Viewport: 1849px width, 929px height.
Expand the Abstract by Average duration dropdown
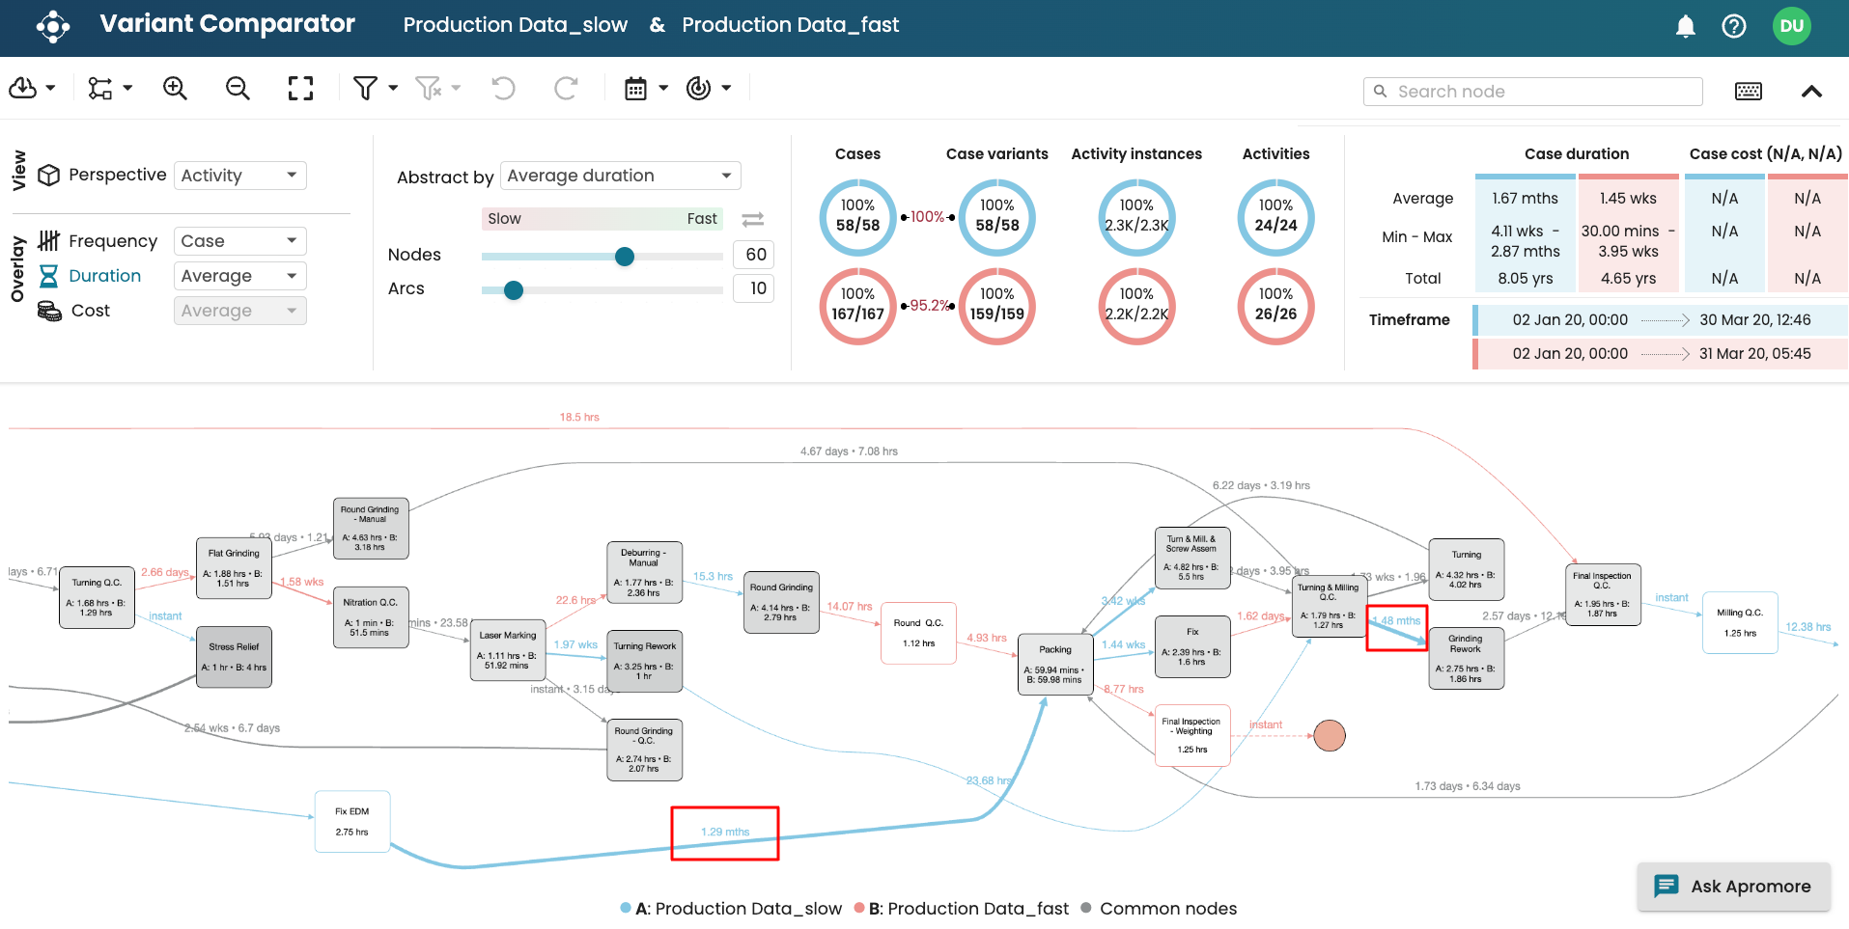click(x=620, y=176)
